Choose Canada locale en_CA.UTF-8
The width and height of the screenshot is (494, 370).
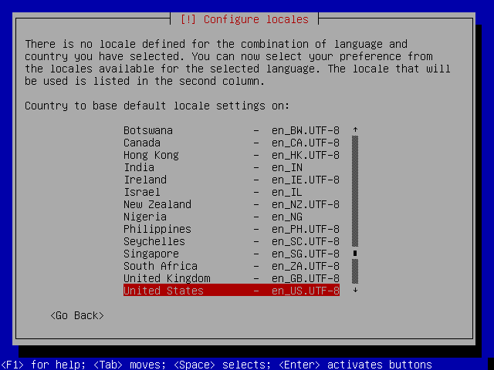231,143
